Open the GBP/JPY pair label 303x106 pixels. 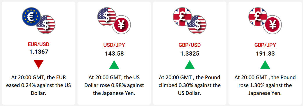(265, 45)
